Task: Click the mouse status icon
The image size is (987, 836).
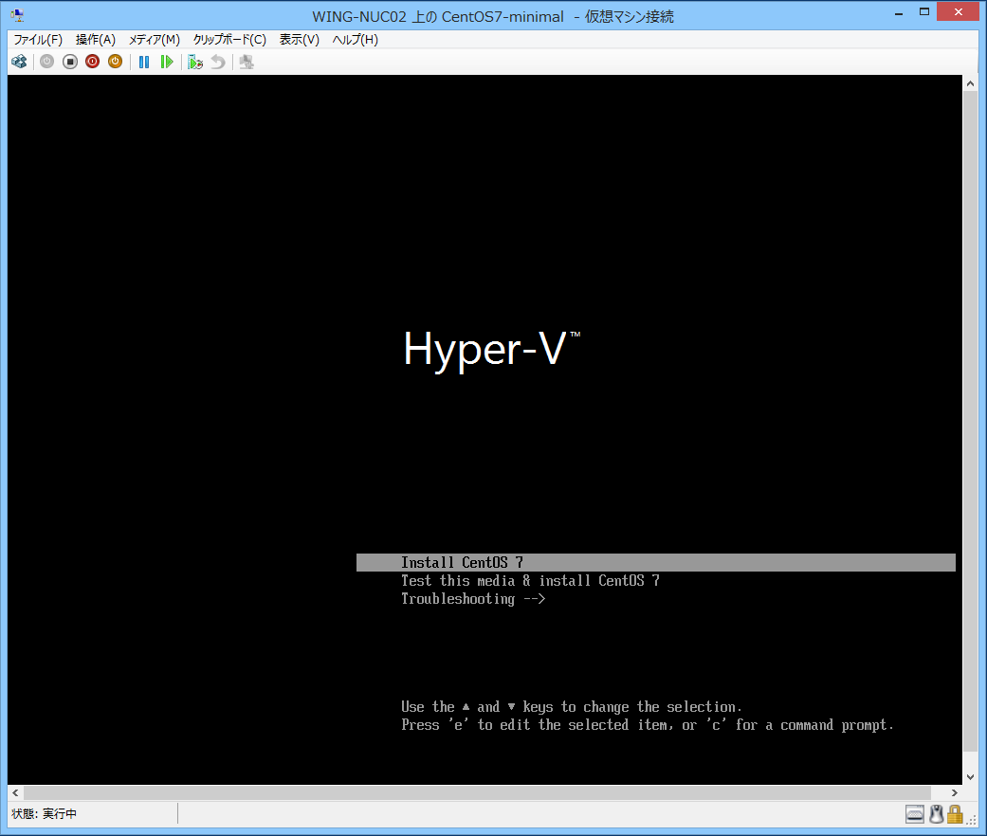Action: pos(937,814)
